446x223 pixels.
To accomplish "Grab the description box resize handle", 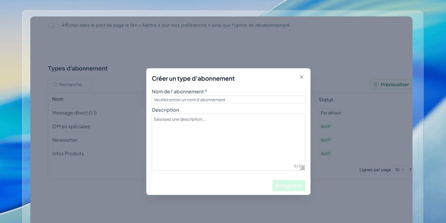I will (x=303, y=168).
